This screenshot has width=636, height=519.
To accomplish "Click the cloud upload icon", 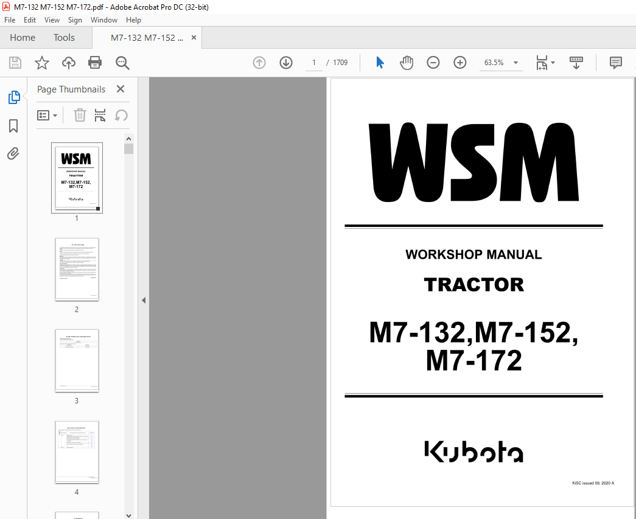I will click(69, 63).
